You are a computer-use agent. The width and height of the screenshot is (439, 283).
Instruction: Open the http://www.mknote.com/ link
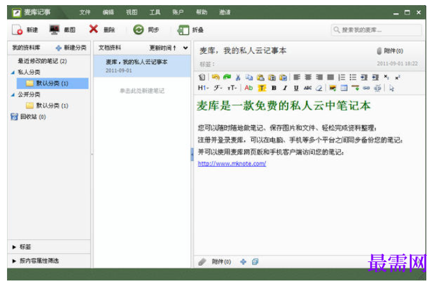click(x=232, y=164)
